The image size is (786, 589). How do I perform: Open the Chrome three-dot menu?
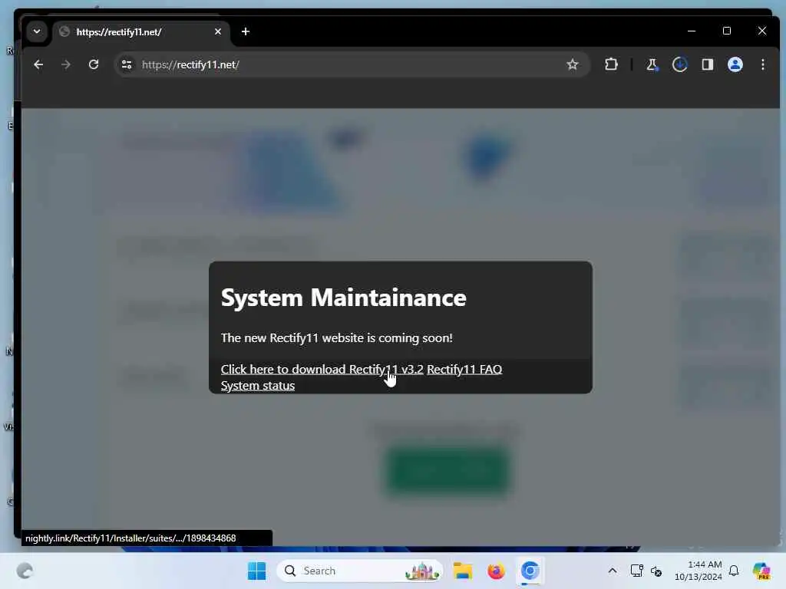(762, 64)
